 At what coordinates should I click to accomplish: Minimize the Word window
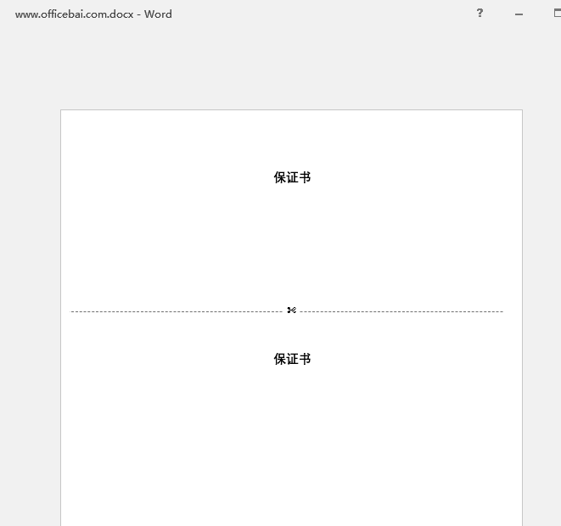519,14
